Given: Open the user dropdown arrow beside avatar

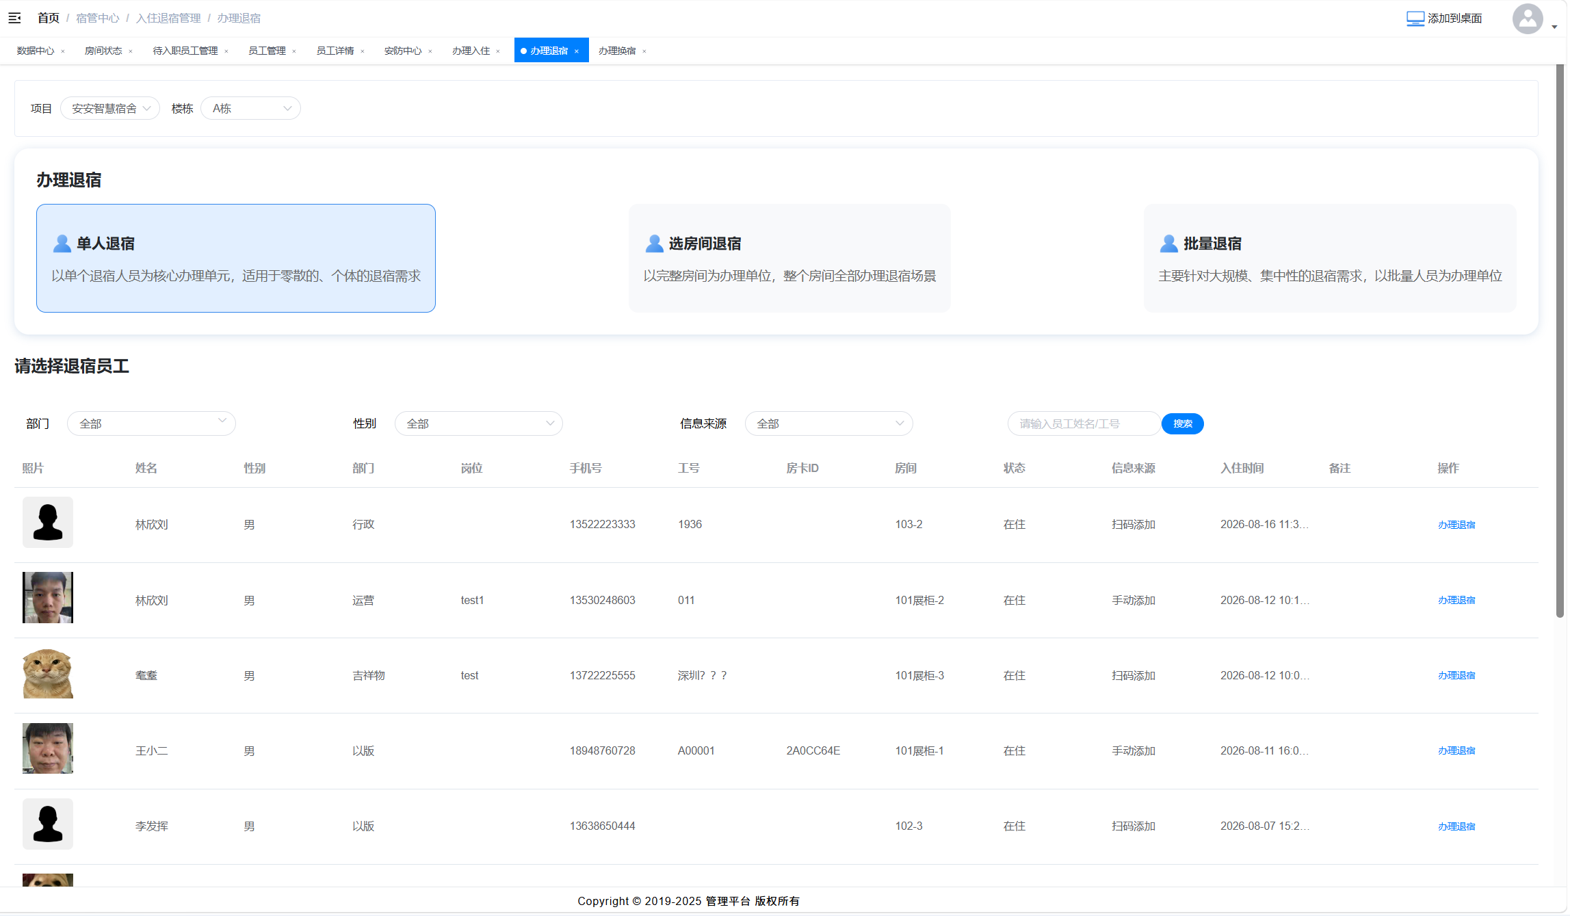Looking at the screenshot, I should 1554,27.
